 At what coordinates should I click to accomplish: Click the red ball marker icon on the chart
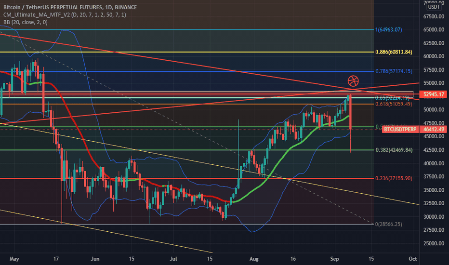pos(353,81)
